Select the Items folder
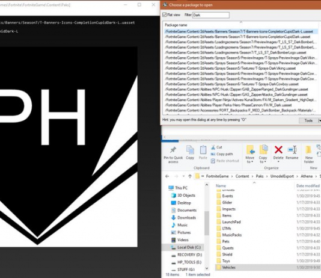321x278 pixels. [224, 215]
